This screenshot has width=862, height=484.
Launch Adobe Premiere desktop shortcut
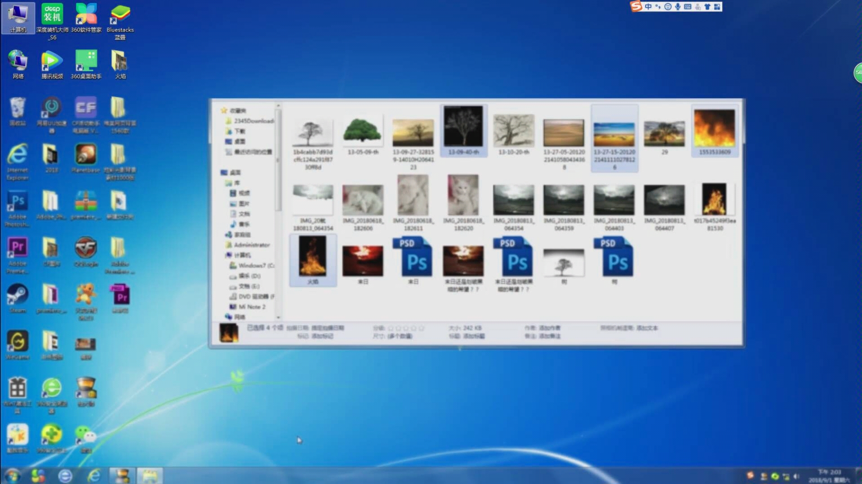(18, 255)
